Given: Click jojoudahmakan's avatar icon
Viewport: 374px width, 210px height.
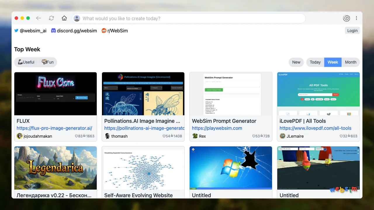Looking at the screenshot, I should (x=20, y=136).
